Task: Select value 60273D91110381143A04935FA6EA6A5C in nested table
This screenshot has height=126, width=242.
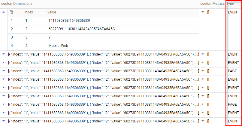Action: (x=82, y=29)
